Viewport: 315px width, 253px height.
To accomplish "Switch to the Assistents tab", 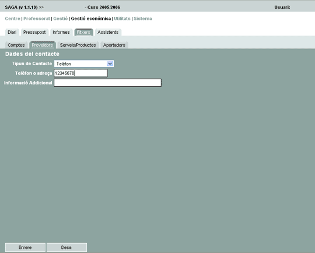I will pyautogui.click(x=108, y=32).
